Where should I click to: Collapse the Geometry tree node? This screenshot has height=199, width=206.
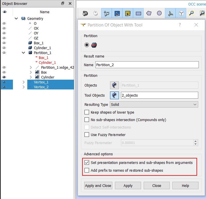point(16,18)
